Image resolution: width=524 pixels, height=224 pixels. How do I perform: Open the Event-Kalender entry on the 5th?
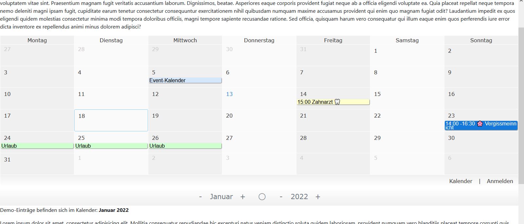point(185,81)
